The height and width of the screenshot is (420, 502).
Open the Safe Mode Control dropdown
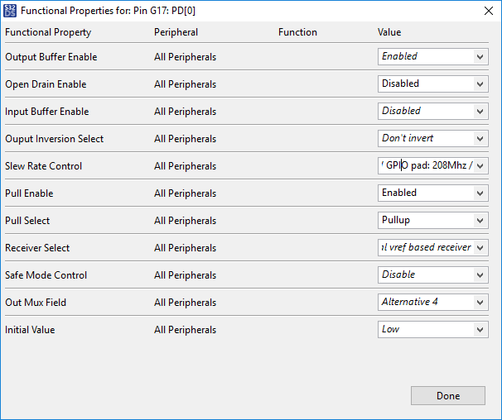(480, 275)
